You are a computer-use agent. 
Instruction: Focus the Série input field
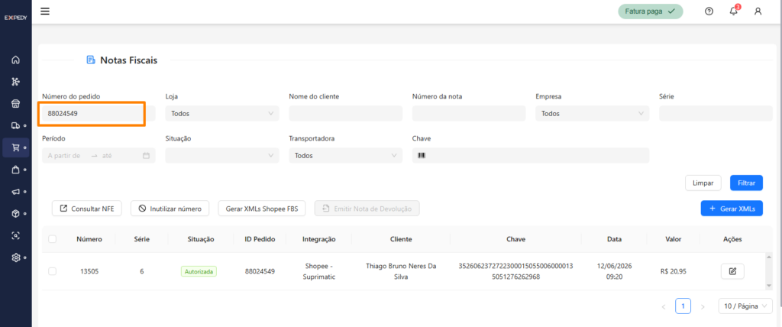tap(716, 113)
